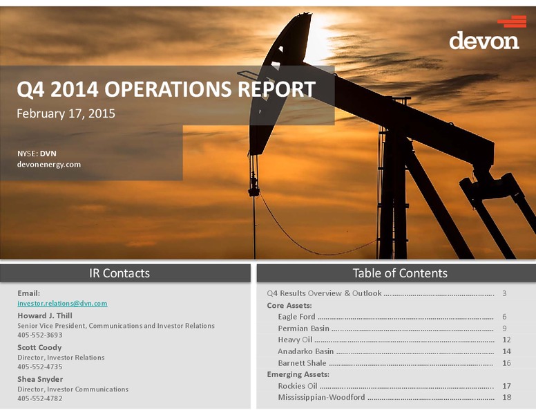Image resolution: width=536 pixels, height=415 pixels.
Task: Open the Heavy Oil contents entry
Action: (394, 340)
